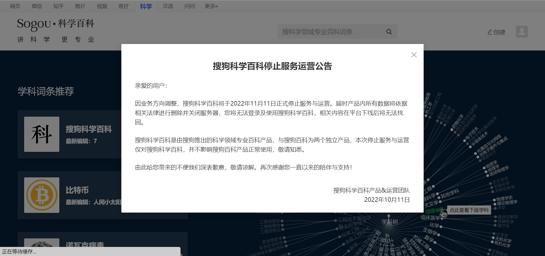
Task: Click the Sogou 科学百科 logo
Action: (x=55, y=24)
